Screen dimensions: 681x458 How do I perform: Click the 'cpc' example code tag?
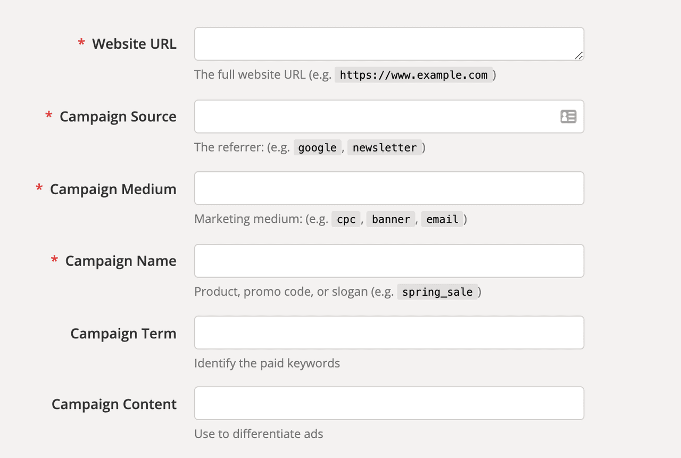(x=346, y=219)
